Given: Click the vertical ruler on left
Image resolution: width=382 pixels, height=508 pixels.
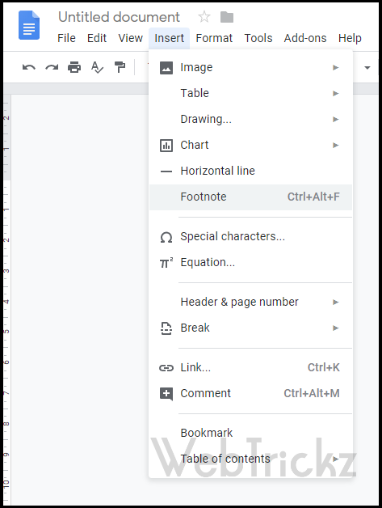Looking at the screenshot, I should coord(6,299).
